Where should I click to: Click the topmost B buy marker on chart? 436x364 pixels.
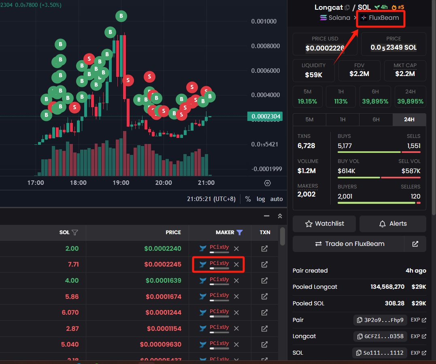(121, 16)
